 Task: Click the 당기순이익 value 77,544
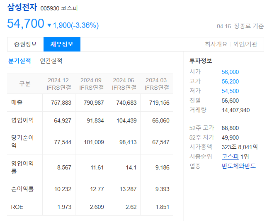pyautogui.click(x=63, y=142)
